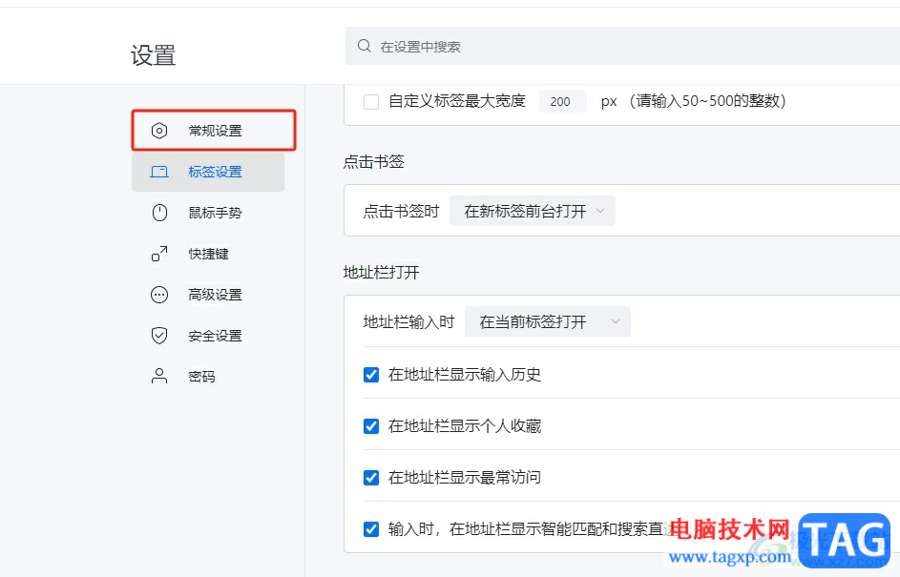This screenshot has width=900, height=577.
Task: Uncheck 在地址栏显示个人收藏
Action: [371, 426]
